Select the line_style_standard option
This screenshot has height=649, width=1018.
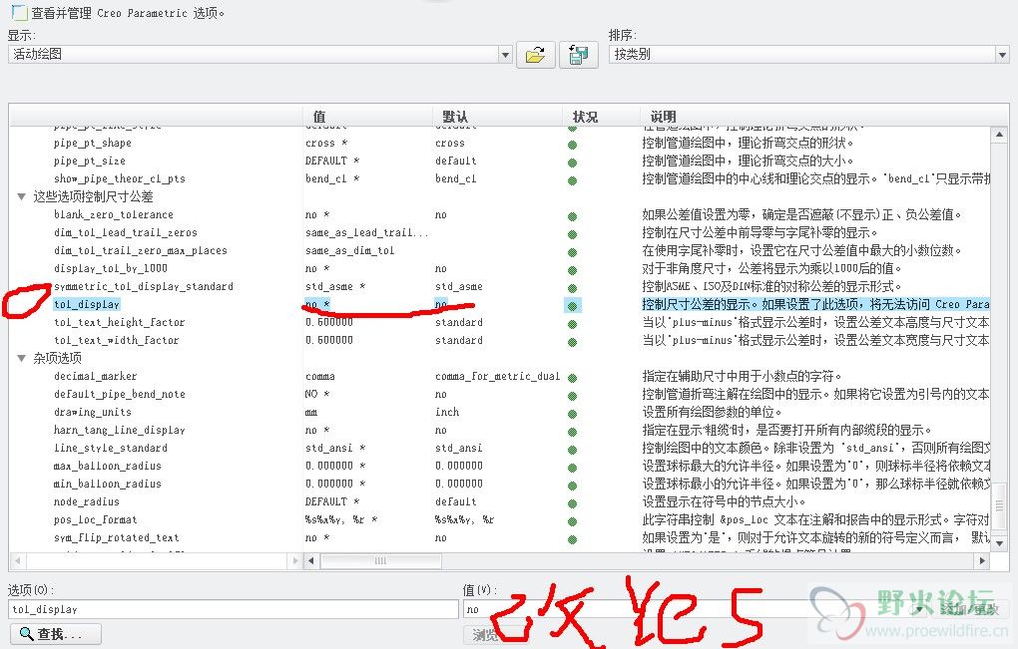tap(111, 448)
